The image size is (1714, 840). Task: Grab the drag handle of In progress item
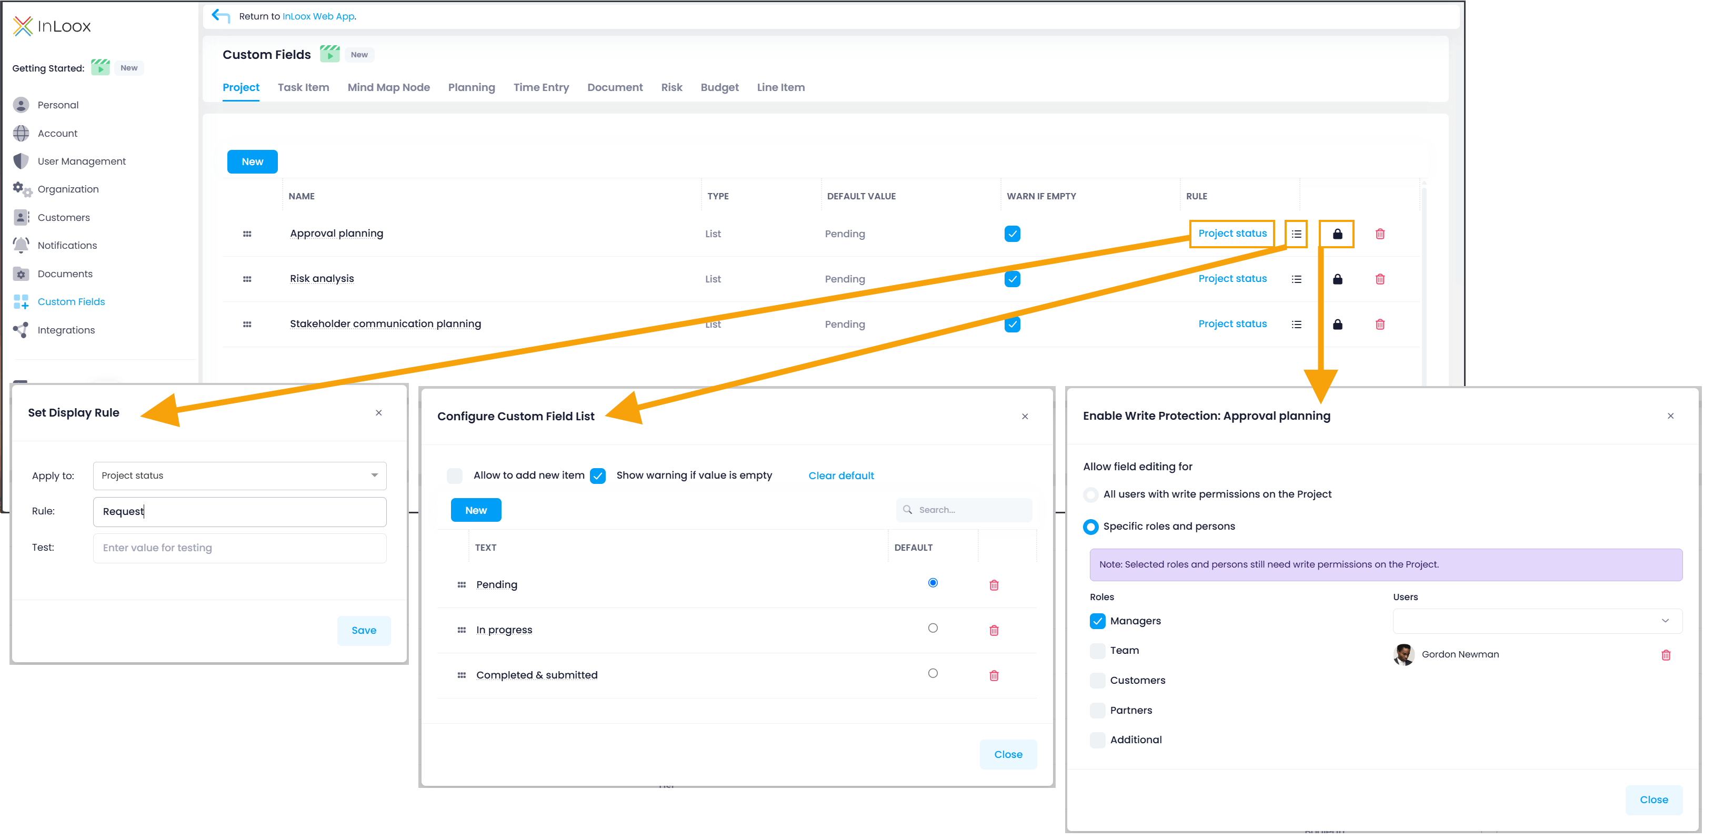point(461,630)
